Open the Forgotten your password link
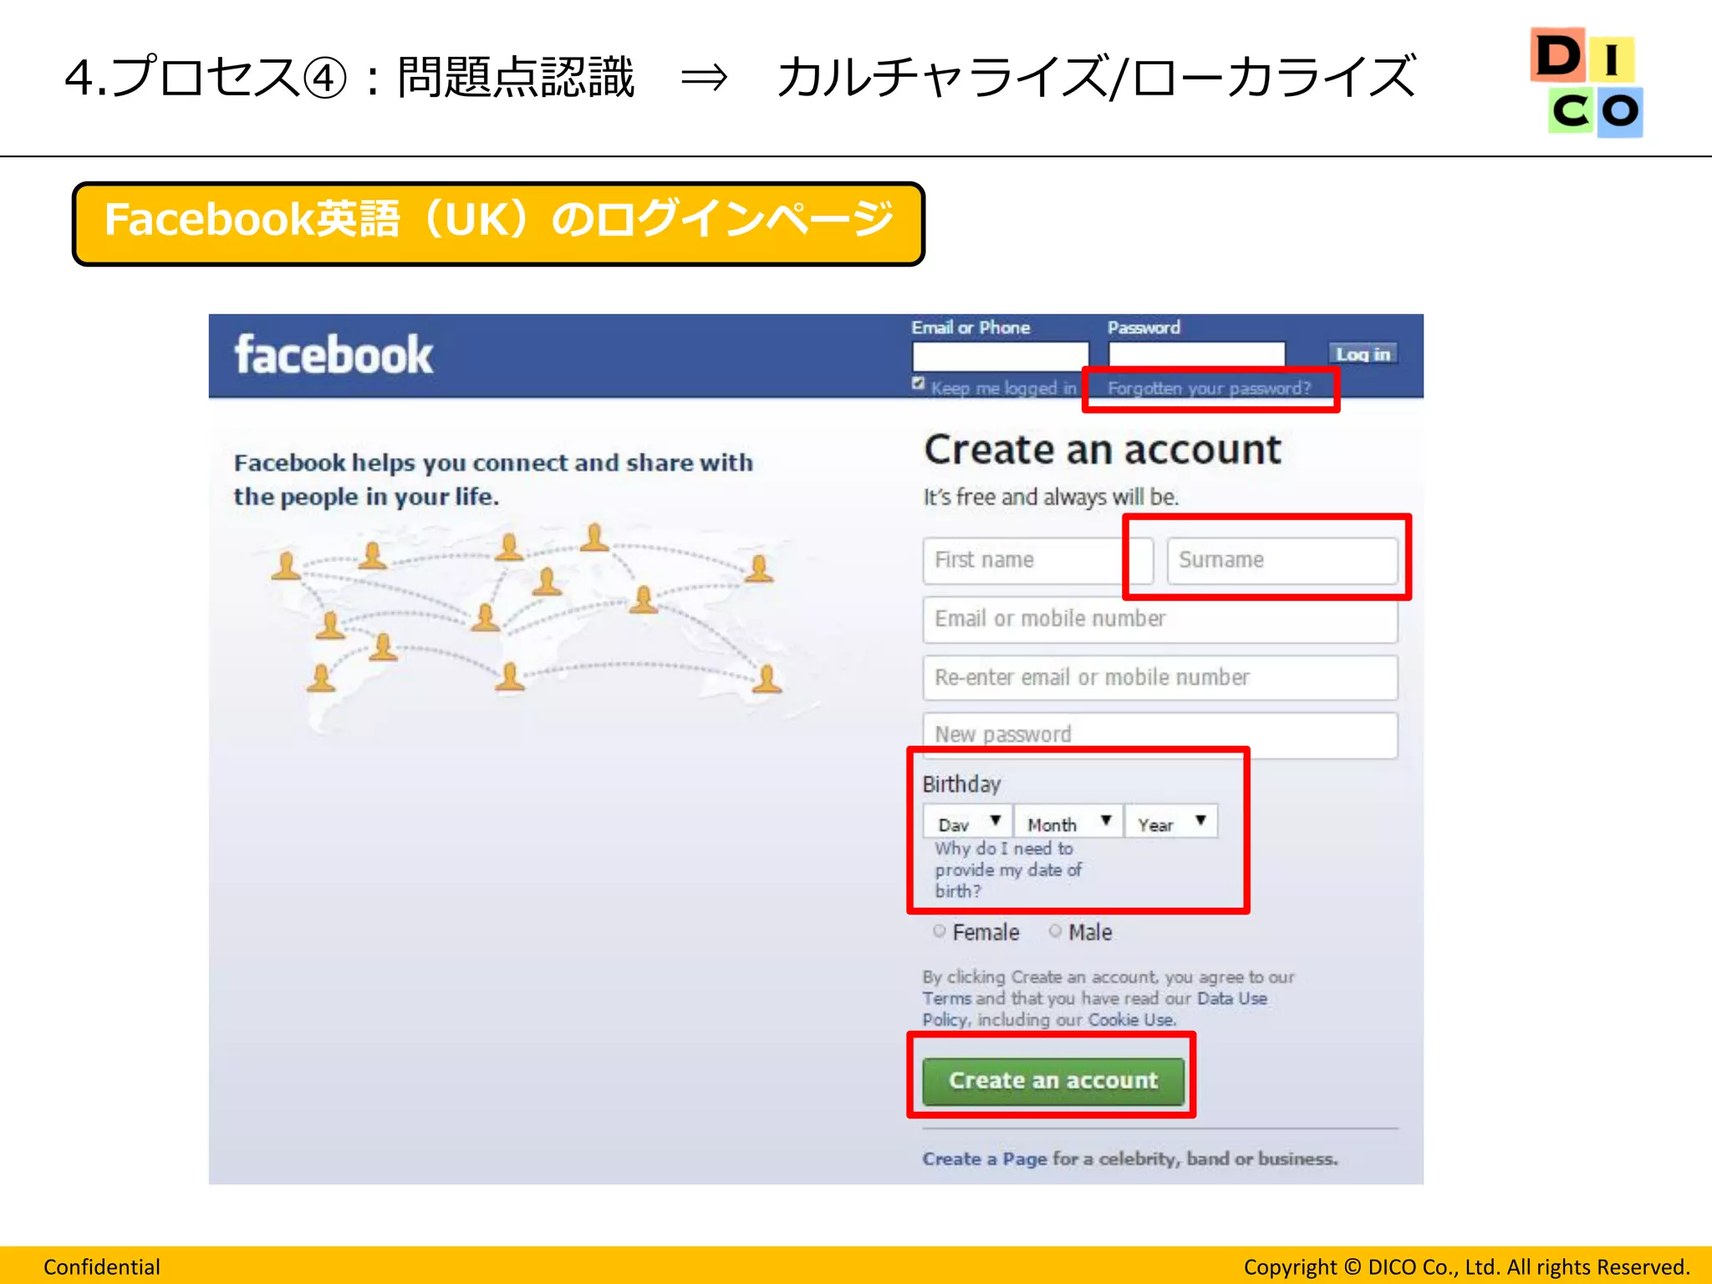Screen dimensions: 1712x1284 pos(1209,389)
